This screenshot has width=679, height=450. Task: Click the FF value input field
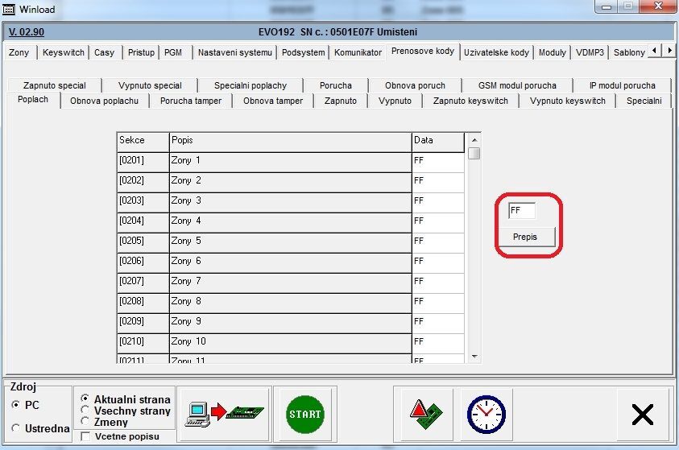point(521,211)
